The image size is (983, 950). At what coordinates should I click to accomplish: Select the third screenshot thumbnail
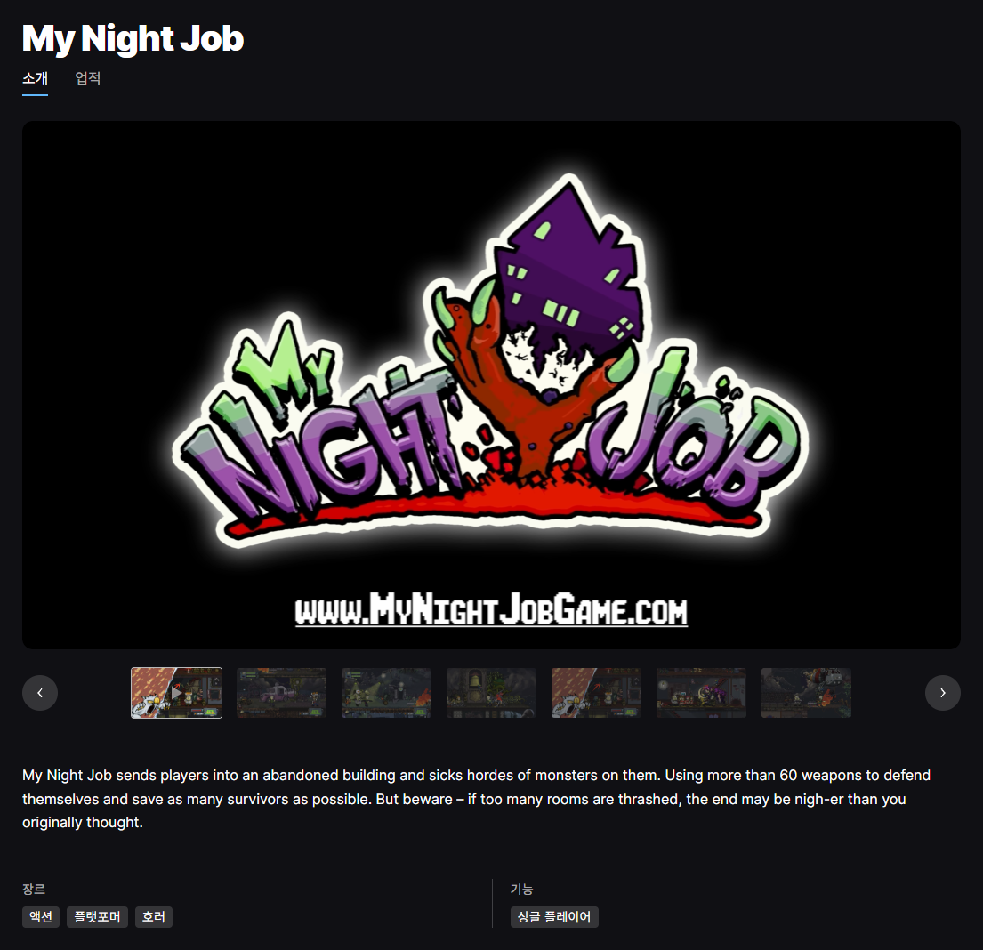click(386, 693)
